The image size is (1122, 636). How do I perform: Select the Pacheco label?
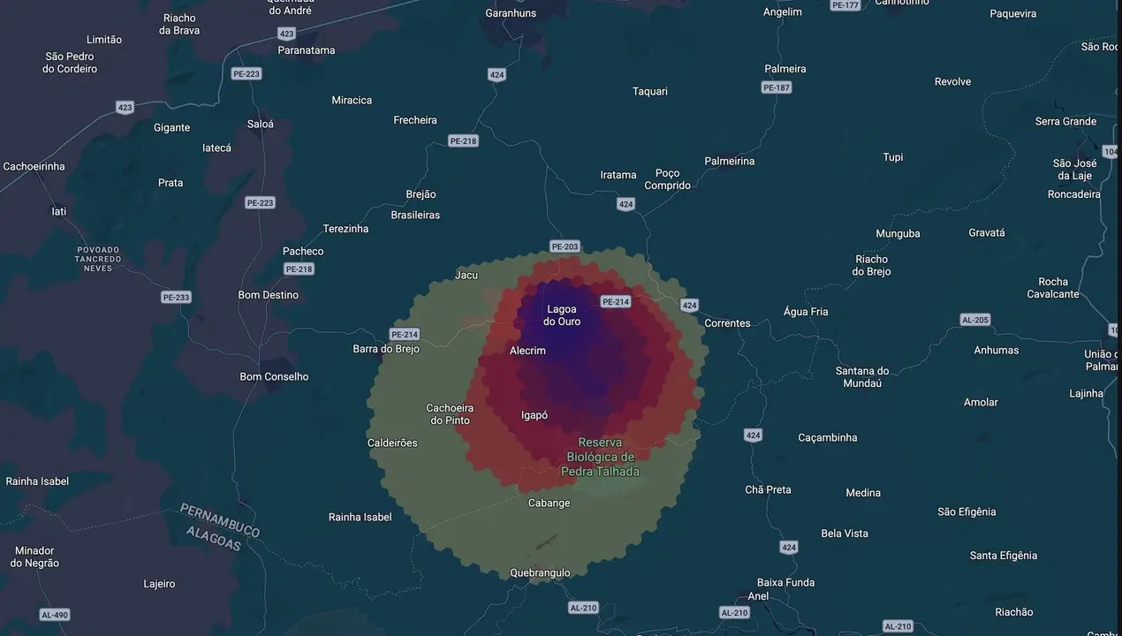pos(303,252)
